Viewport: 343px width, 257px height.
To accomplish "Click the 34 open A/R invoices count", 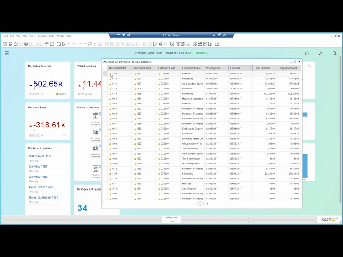I will (x=83, y=208).
